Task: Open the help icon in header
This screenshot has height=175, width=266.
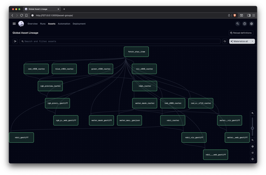Action: (x=244, y=24)
